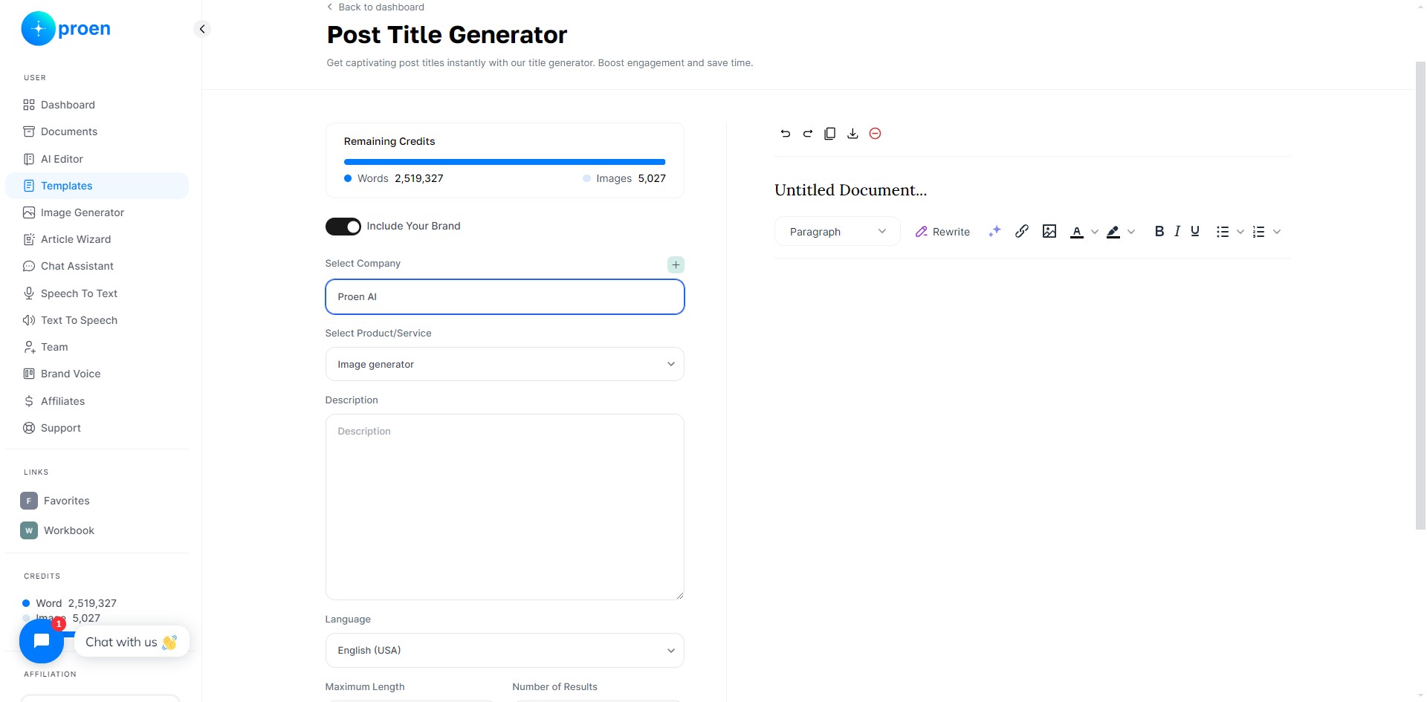Click Back to dashboard link
The image size is (1427, 702).
pyautogui.click(x=375, y=7)
